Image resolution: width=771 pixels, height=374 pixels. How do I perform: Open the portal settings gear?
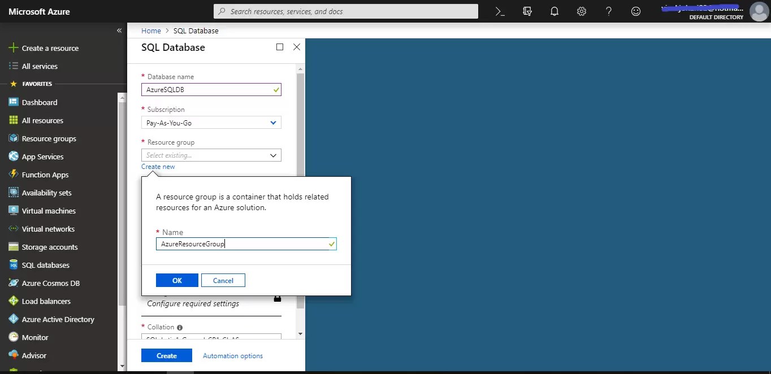pos(581,11)
